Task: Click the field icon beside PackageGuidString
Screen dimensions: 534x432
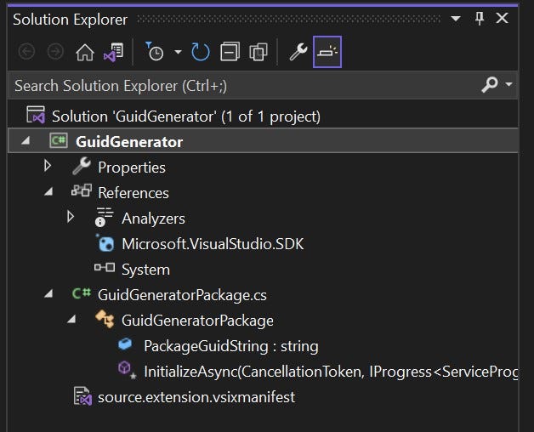Action: (125, 344)
